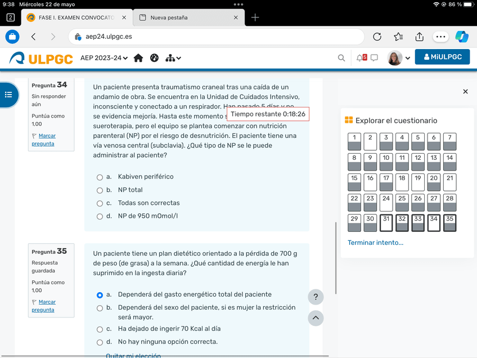Go to question 28 in navigator

coord(449,203)
